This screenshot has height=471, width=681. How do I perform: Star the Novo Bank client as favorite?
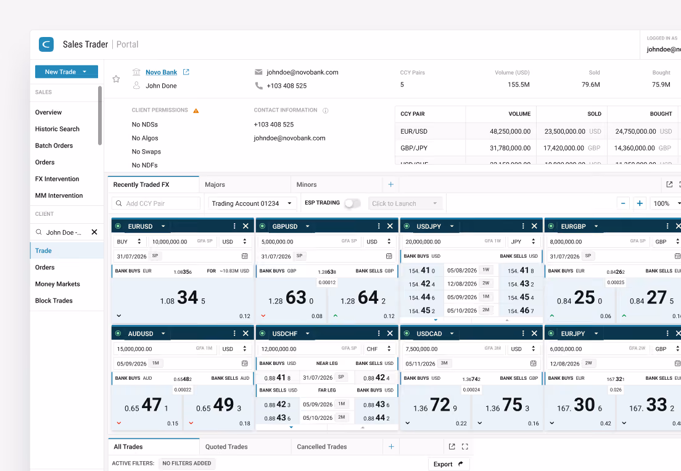[x=116, y=79]
